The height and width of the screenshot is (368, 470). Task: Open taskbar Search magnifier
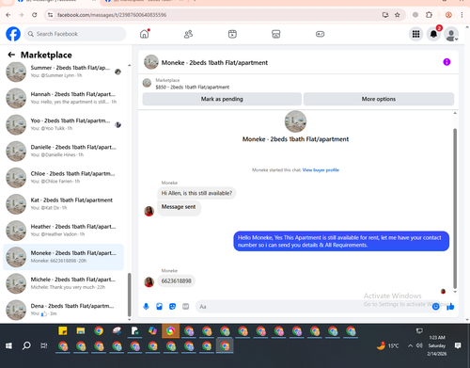26,345
